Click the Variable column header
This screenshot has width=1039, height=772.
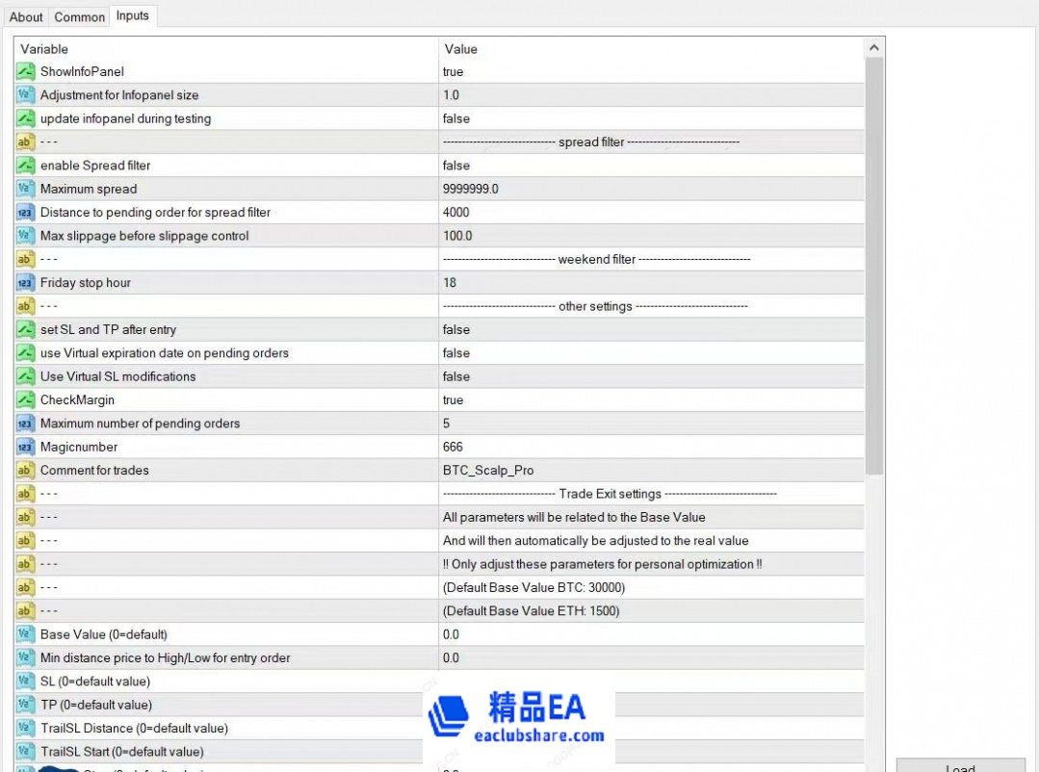click(x=226, y=48)
